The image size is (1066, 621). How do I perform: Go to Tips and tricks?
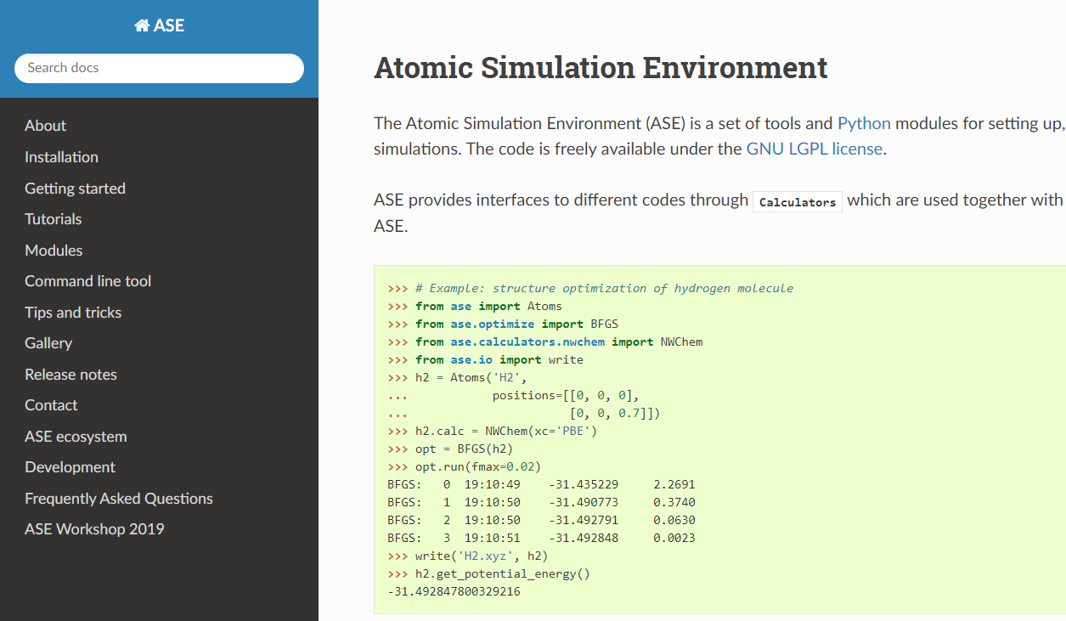(73, 313)
